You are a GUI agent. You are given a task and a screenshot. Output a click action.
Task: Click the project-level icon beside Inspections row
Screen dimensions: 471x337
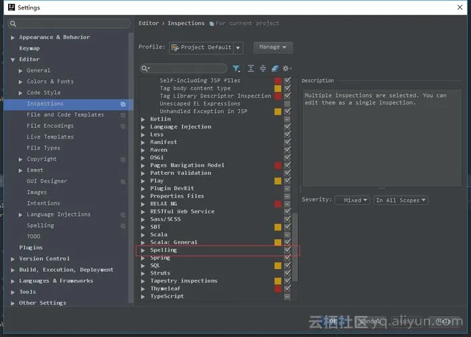click(123, 104)
